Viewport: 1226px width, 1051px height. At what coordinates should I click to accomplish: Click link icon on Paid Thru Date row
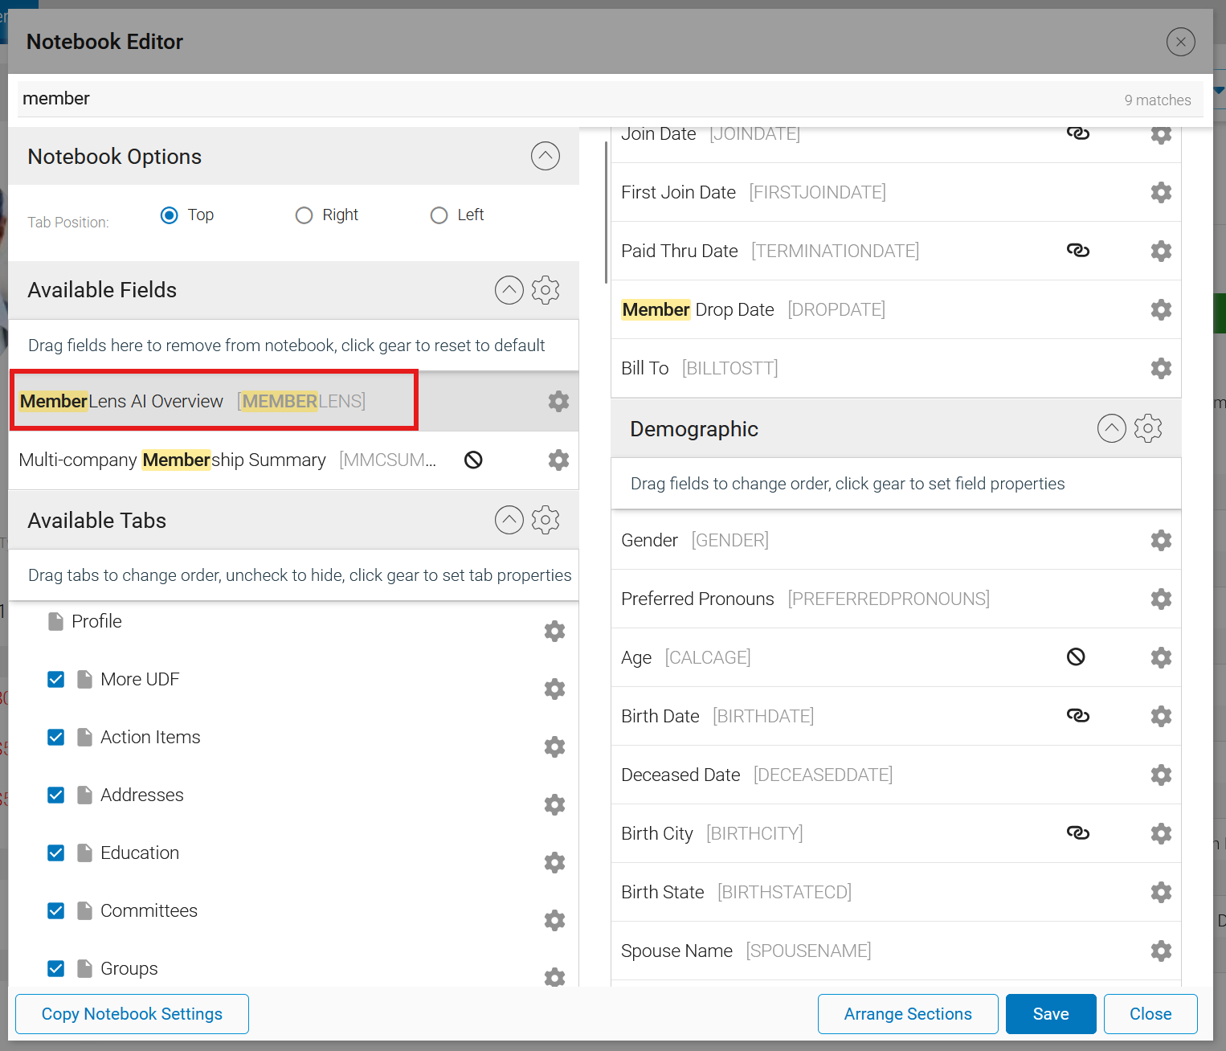tap(1078, 251)
